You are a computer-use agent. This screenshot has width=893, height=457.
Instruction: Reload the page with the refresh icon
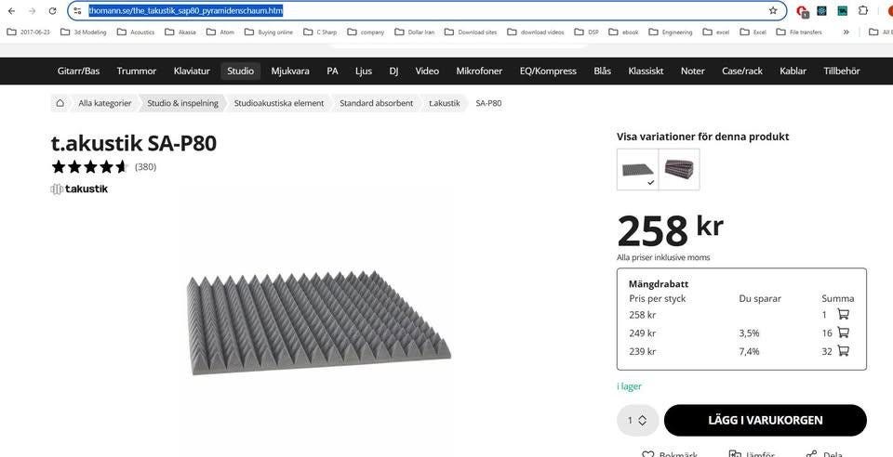click(52, 11)
